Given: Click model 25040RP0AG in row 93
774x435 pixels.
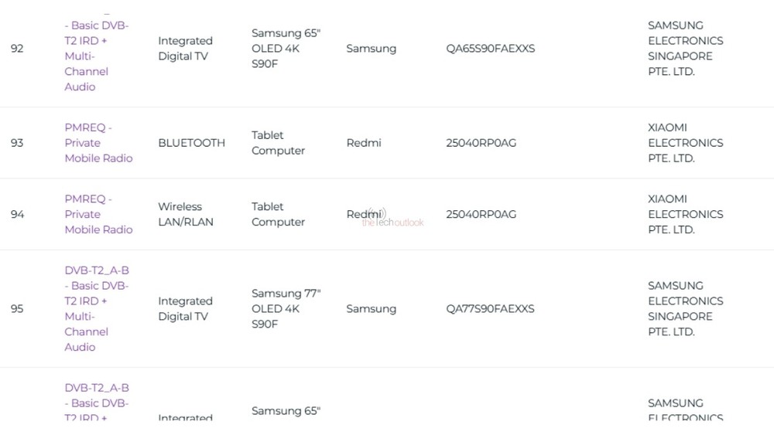Looking at the screenshot, I should coord(481,143).
